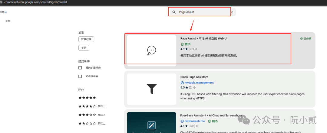Clear the Page Assist search text
The height and width of the screenshot is (133, 327).
[232, 12]
